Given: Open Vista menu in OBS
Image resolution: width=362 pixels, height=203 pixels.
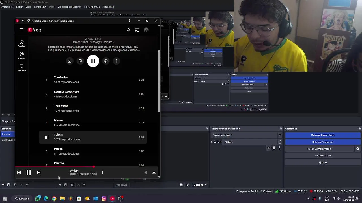Looking at the screenshot, I should click(x=28, y=7).
